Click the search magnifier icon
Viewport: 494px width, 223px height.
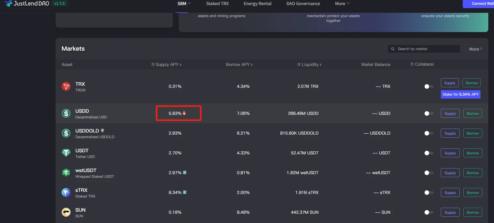tap(393, 49)
